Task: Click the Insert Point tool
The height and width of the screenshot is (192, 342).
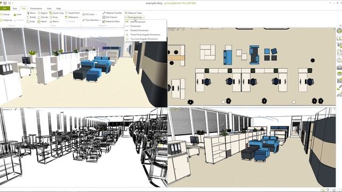Action: click(x=73, y=13)
